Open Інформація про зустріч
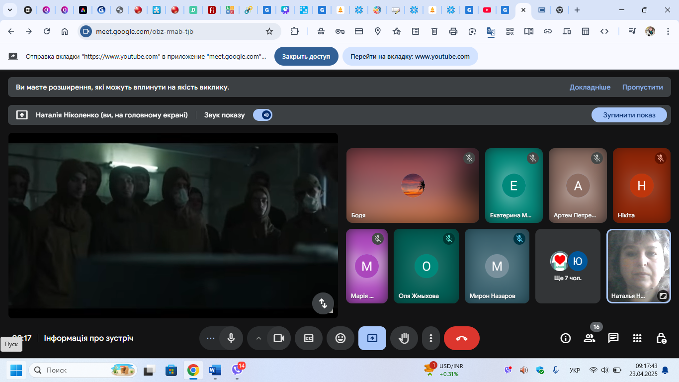679x382 pixels. (88, 338)
